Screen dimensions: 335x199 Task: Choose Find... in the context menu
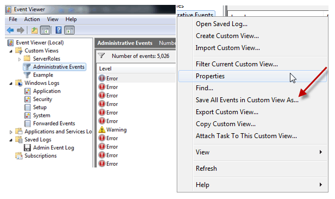pos(252,88)
